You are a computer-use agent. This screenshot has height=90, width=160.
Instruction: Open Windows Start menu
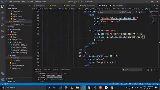point(3,88)
